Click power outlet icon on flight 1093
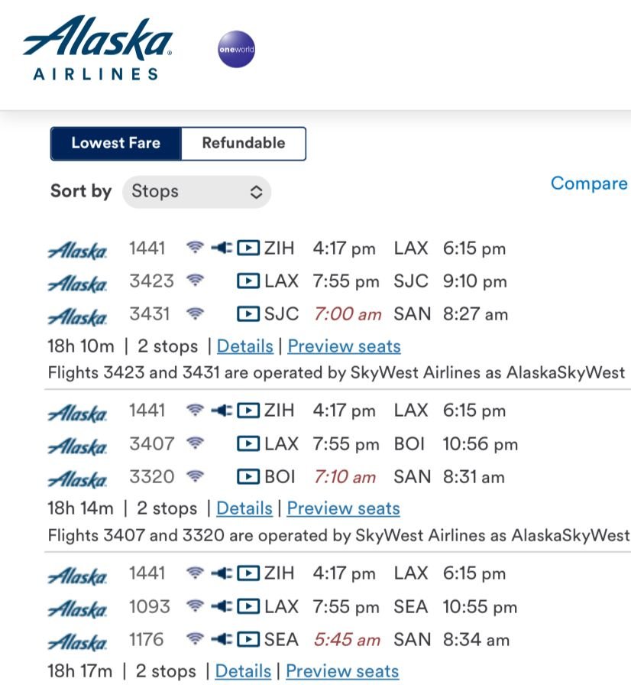 tap(222, 607)
